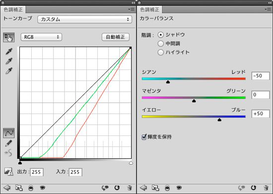This screenshot has height=194, width=273.
Task: Click view previous state icon in Tone Curve panel
Action: click(105, 188)
